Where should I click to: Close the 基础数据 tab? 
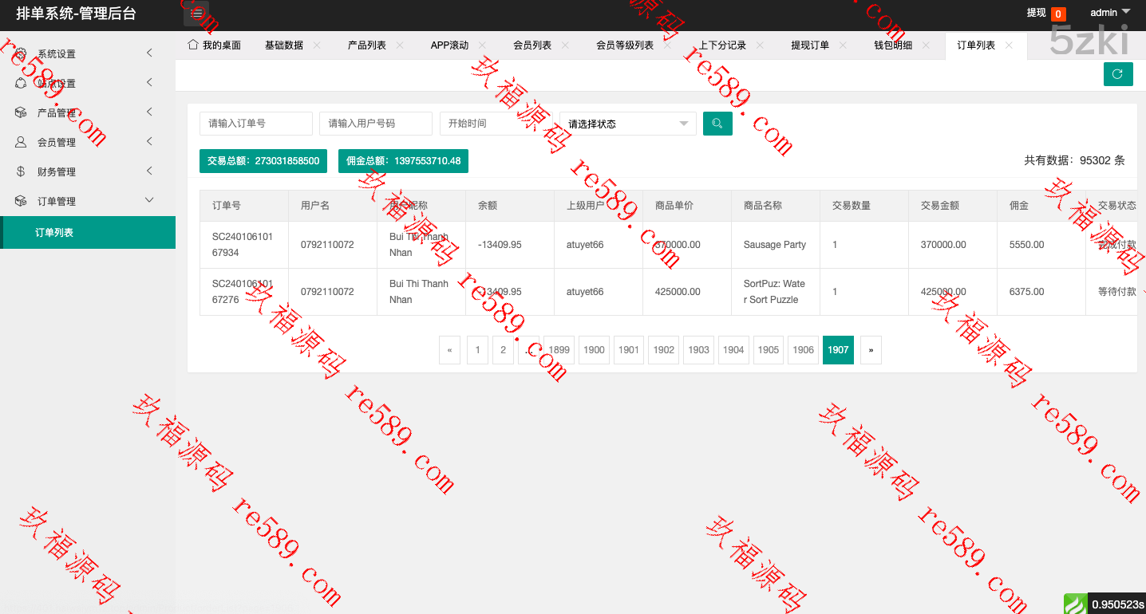tap(317, 45)
